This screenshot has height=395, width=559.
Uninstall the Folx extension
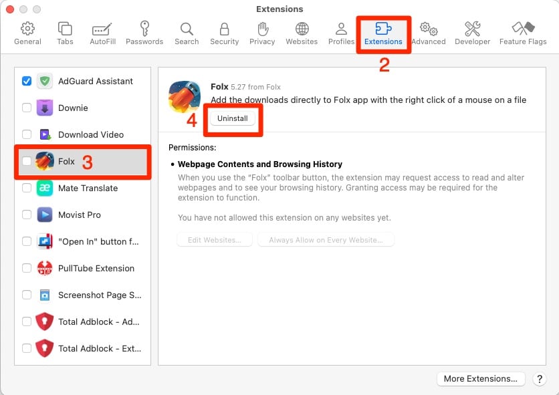233,118
